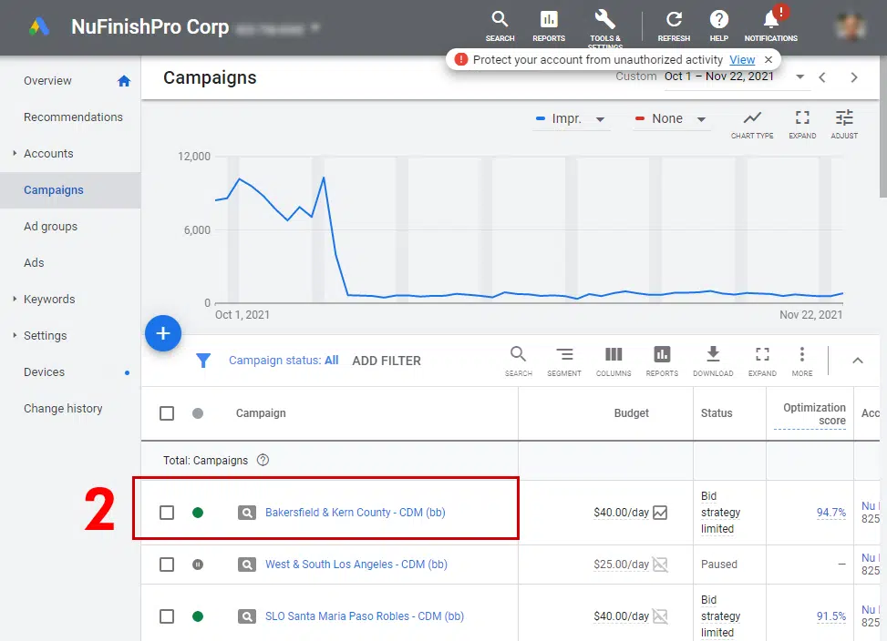The height and width of the screenshot is (641, 887).
Task: Select the West & South Los Angeles checkbox
Action: [167, 565]
